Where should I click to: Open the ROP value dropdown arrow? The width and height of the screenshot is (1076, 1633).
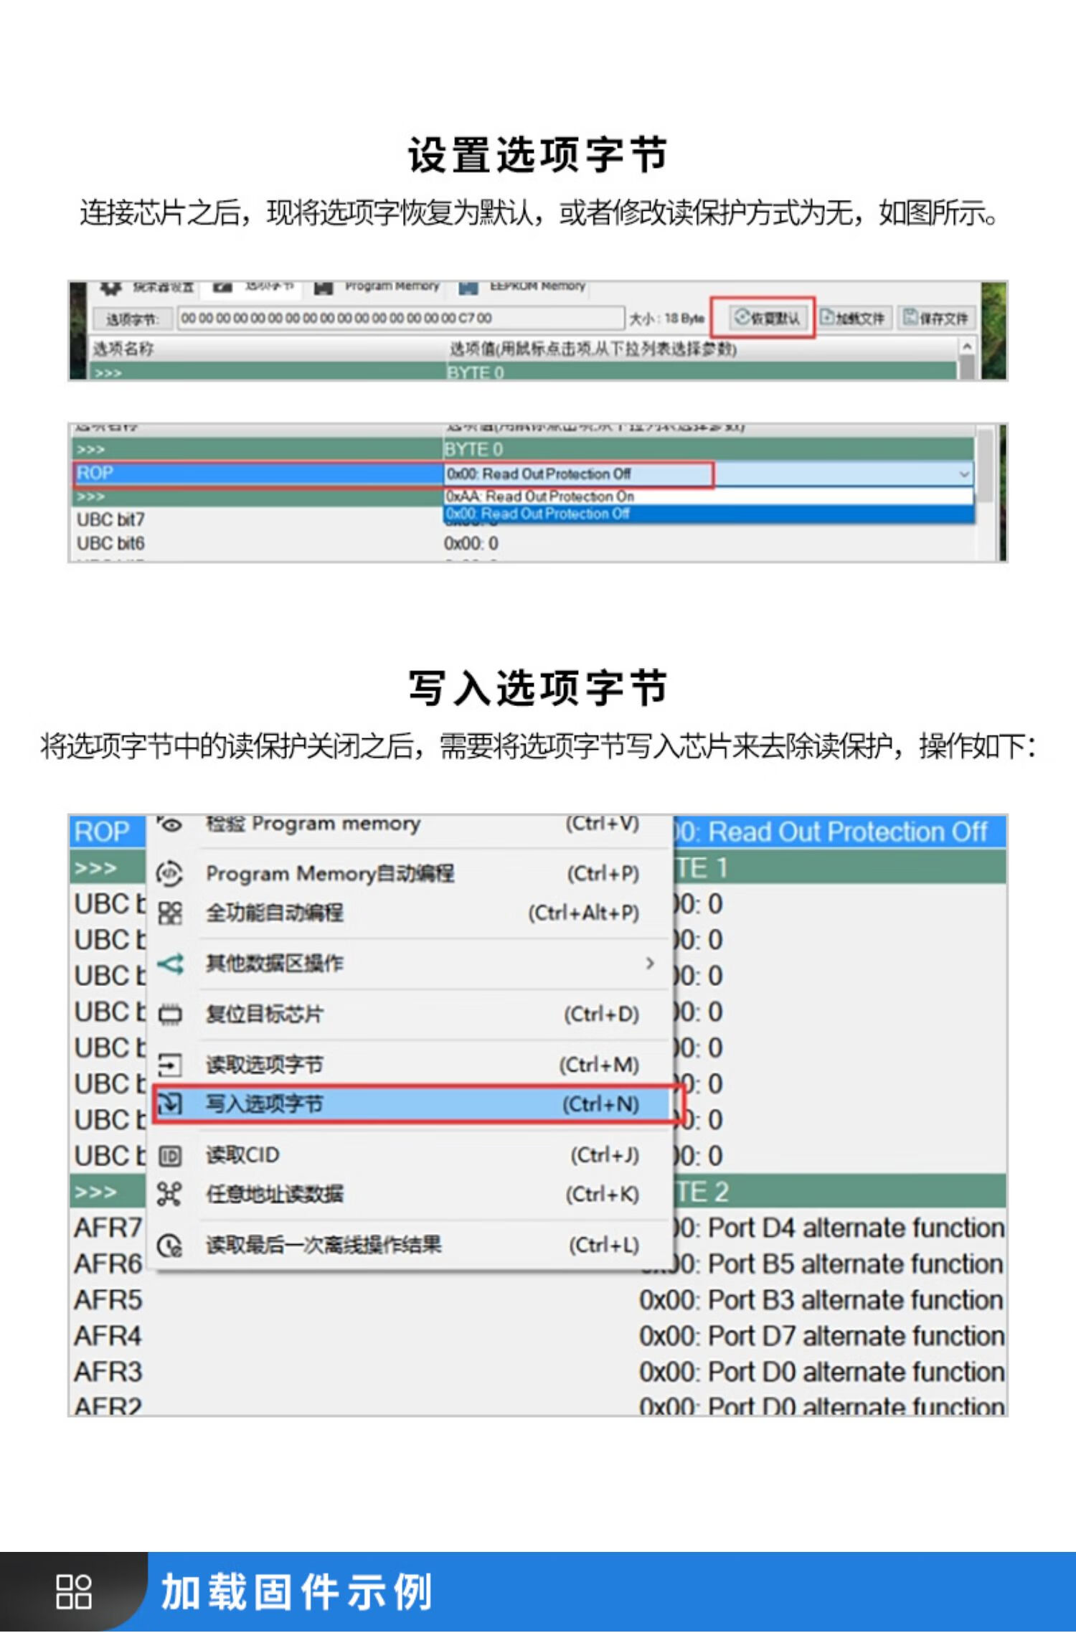pyautogui.click(x=963, y=474)
